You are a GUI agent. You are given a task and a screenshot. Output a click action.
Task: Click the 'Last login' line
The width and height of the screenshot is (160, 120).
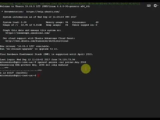click(x=38, y=60)
